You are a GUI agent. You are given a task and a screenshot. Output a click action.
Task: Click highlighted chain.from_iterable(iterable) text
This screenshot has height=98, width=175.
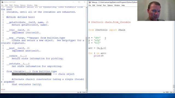click(x=32, y=74)
